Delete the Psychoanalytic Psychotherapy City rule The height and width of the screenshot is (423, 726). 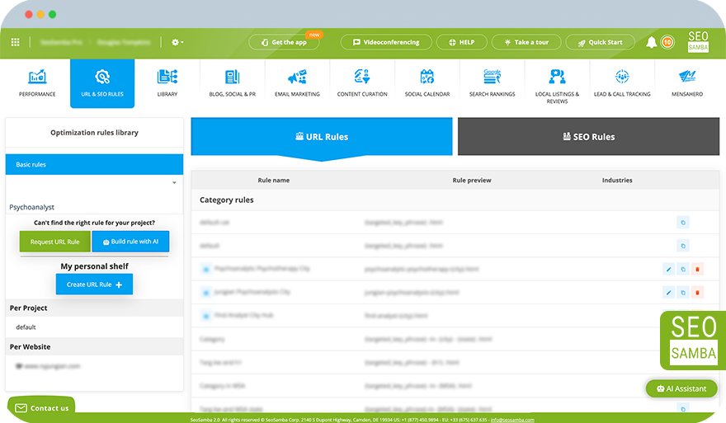click(x=697, y=269)
